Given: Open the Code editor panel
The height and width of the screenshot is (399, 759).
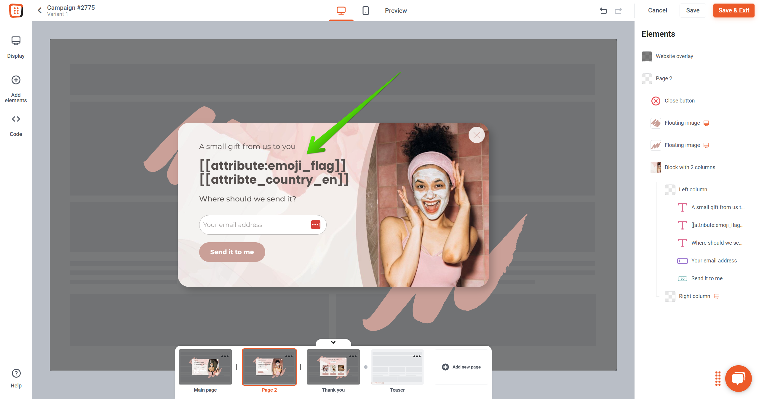Looking at the screenshot, I should 16,126.
